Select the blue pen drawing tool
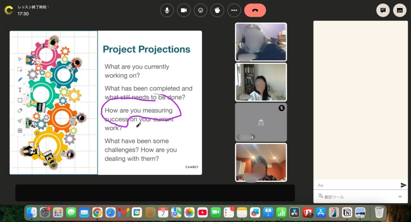Screen dimensions: 411x222 pyautogui.click(x=20, y=80)
